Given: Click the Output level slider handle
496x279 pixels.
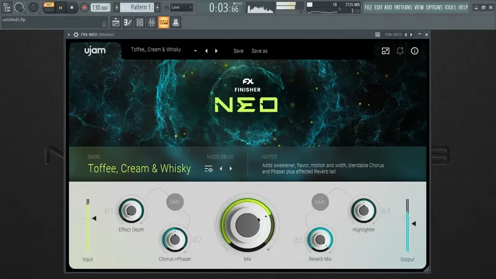Looking at the screenshot, I should coord(414,224).
